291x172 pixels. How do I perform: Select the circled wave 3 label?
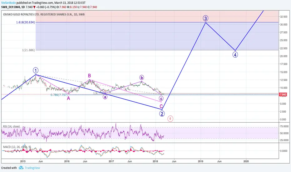pos(205,18)
